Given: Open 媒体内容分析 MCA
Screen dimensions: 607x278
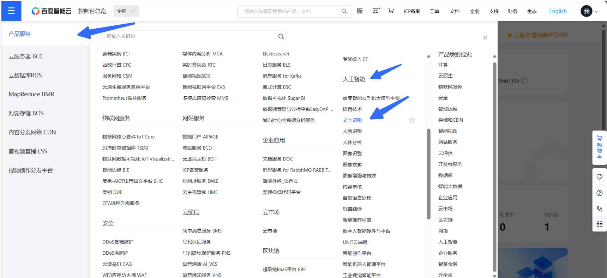Looking at the screenshot, I should click(x=203, y=54).
